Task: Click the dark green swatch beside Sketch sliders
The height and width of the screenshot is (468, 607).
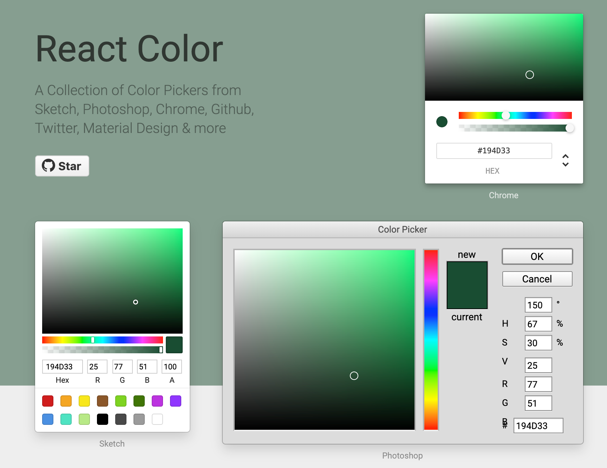Action: tap(175, 345)
